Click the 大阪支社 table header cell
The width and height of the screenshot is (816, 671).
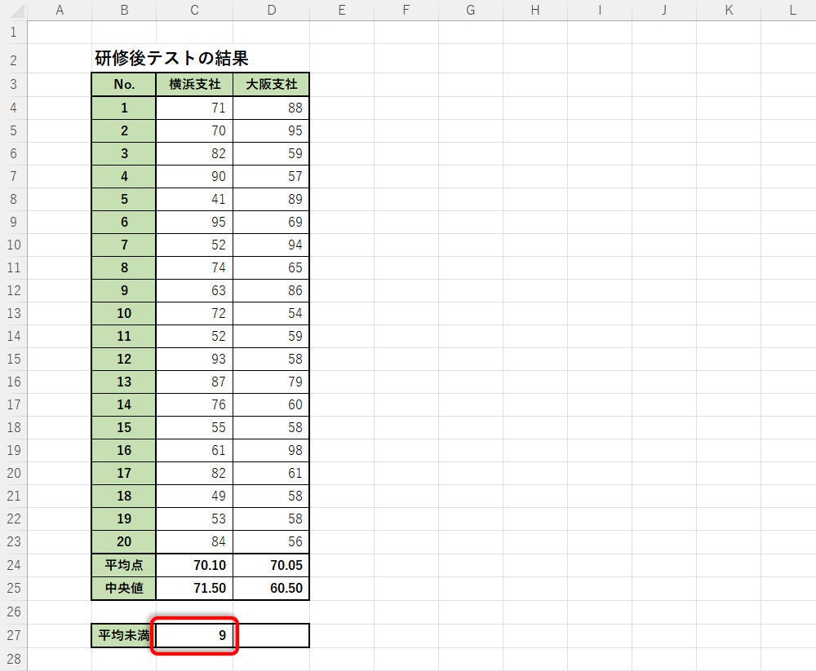pos(271,85)
